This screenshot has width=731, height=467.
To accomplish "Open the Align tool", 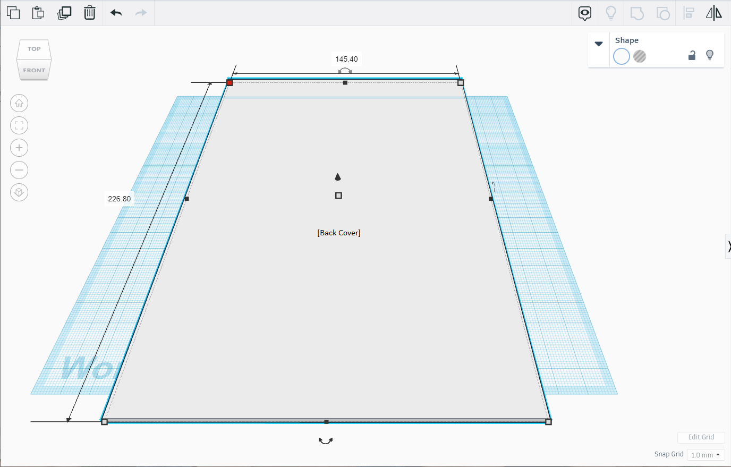I will (689, 13).
